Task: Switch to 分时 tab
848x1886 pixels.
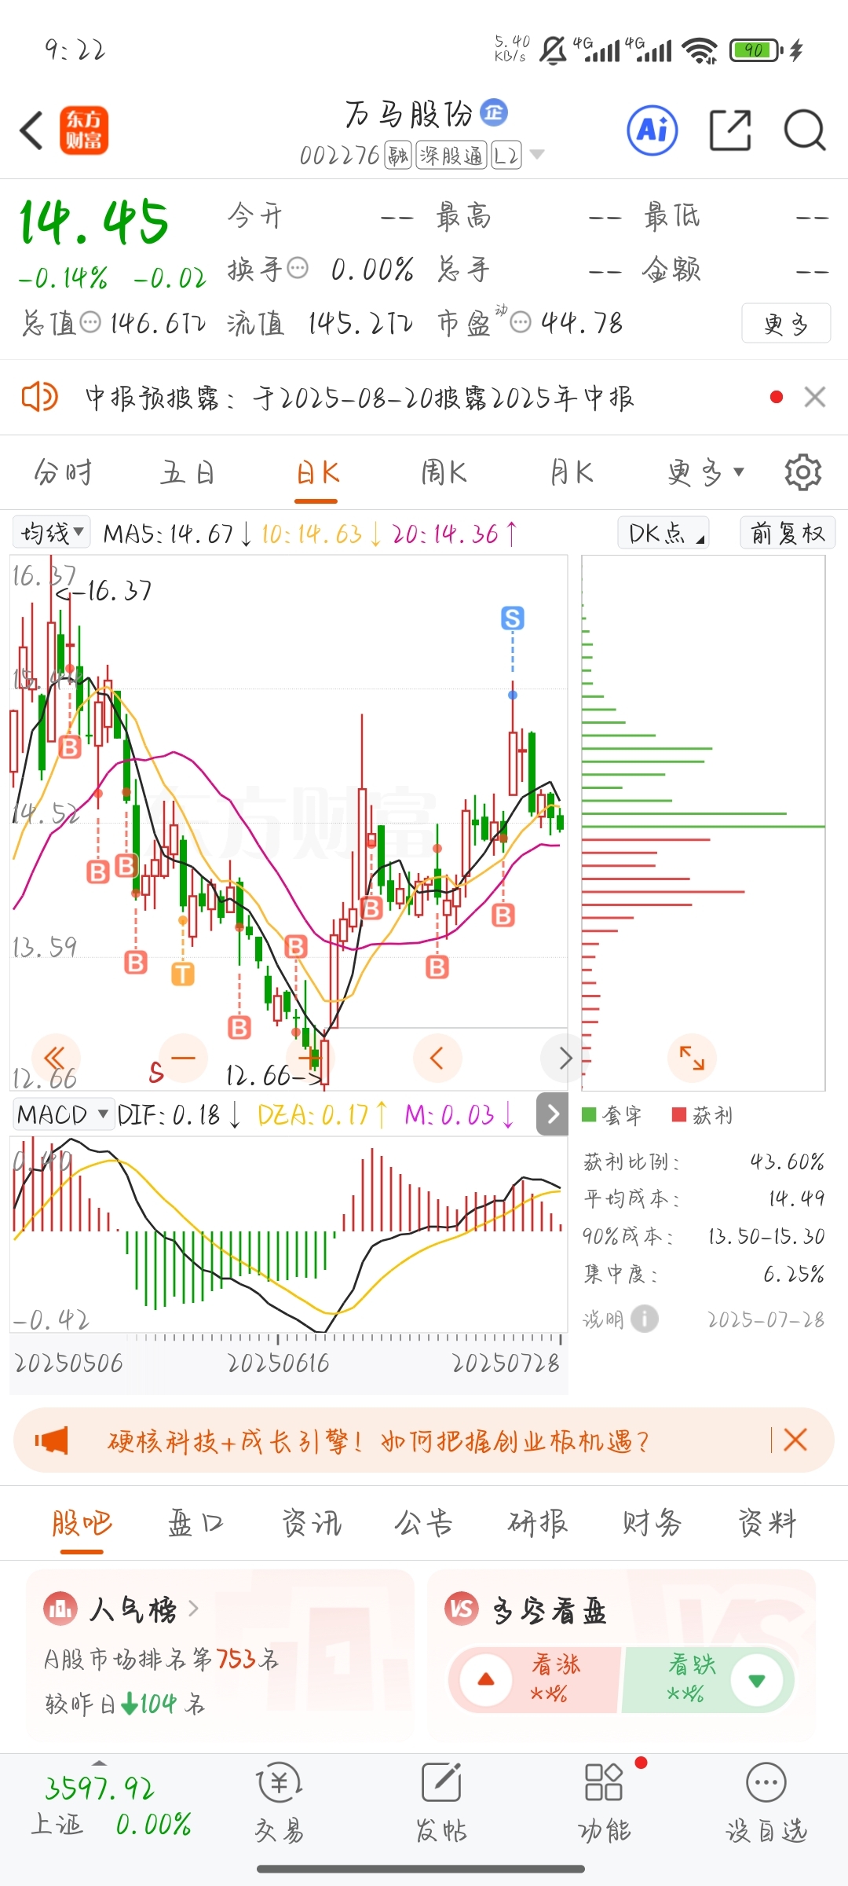Action: click(x=63, y=472)
